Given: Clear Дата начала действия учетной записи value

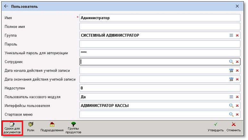Looking at the screenshot, I should coord(237,71).
